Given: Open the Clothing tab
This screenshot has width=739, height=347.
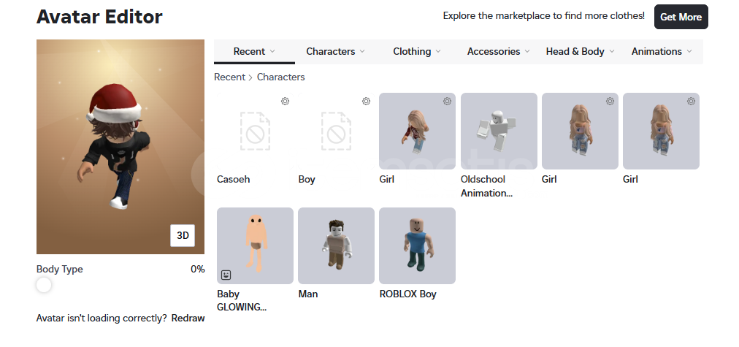Looking at the screenshot, I should click(x=417, y=51).
